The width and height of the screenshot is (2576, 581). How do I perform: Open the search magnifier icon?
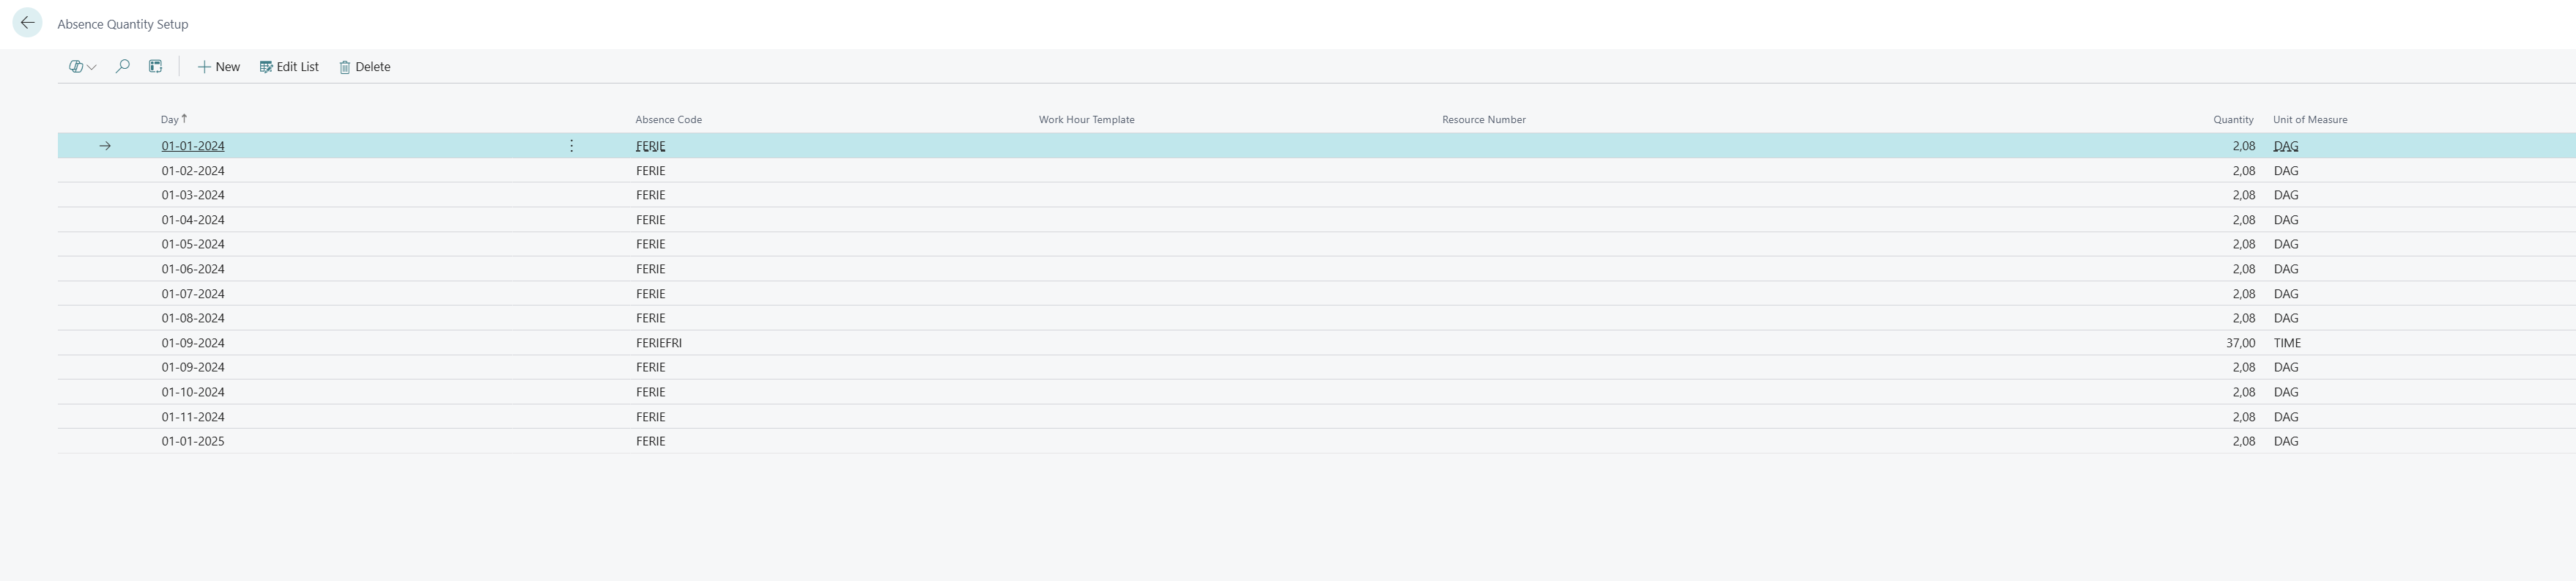click(123, 67)
